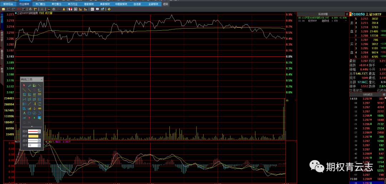Close the 画线工具 panel

41,79
